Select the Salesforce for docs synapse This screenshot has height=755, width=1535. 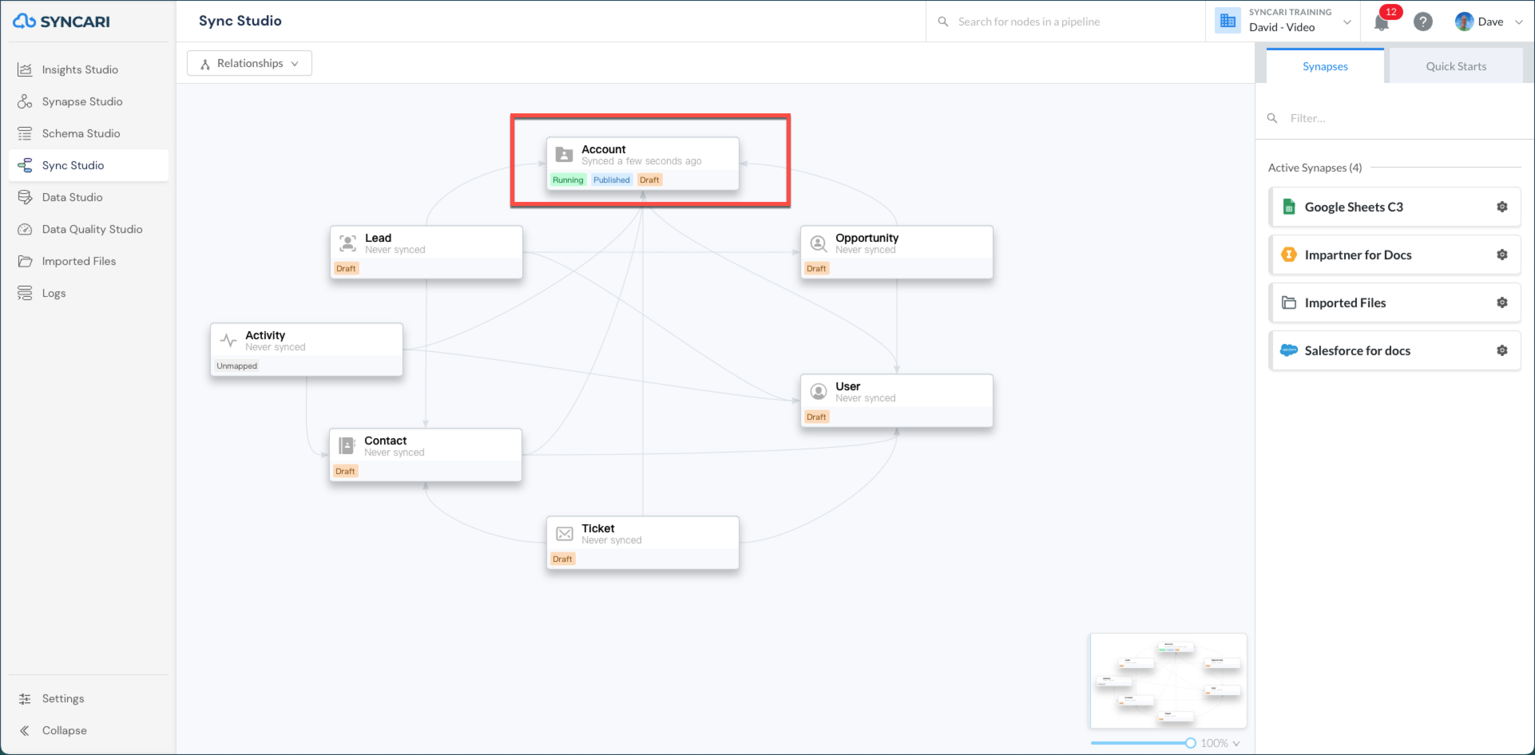1394,351
